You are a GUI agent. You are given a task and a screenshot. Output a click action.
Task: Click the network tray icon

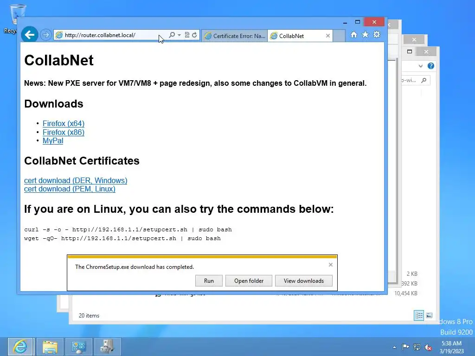click(417, 347)
